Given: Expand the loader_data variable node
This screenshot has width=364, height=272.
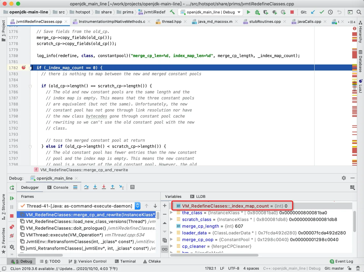Looking at the screenshot, I should coord(171,233).
